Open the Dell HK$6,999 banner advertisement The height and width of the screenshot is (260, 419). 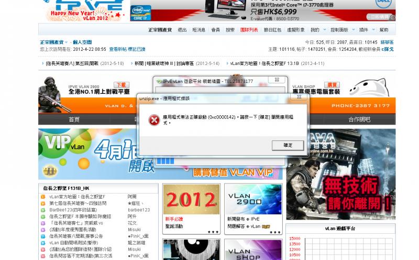tap(263, 10)
